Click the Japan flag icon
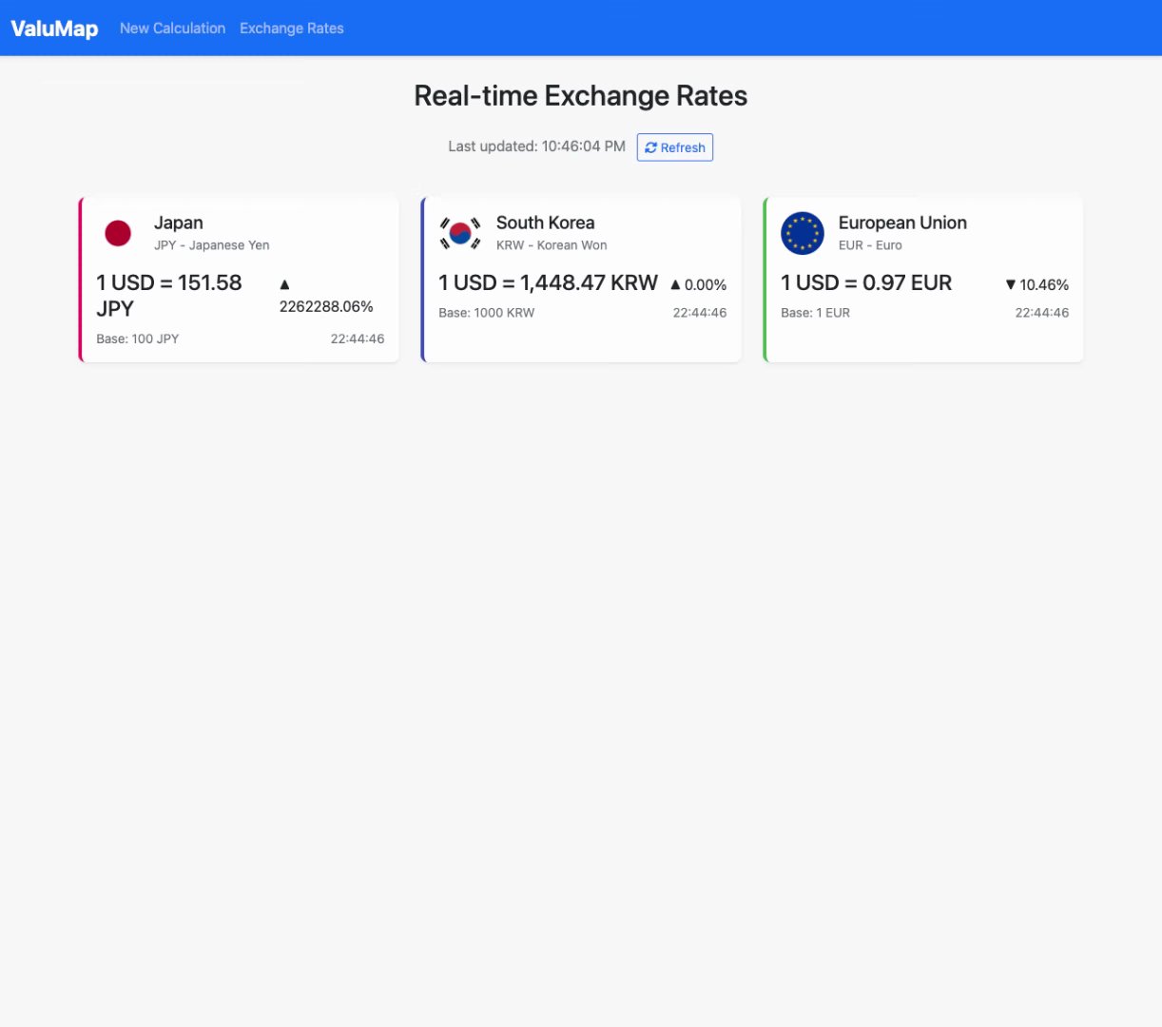This screenshot has width=1162, height=1027. point(118,233)
